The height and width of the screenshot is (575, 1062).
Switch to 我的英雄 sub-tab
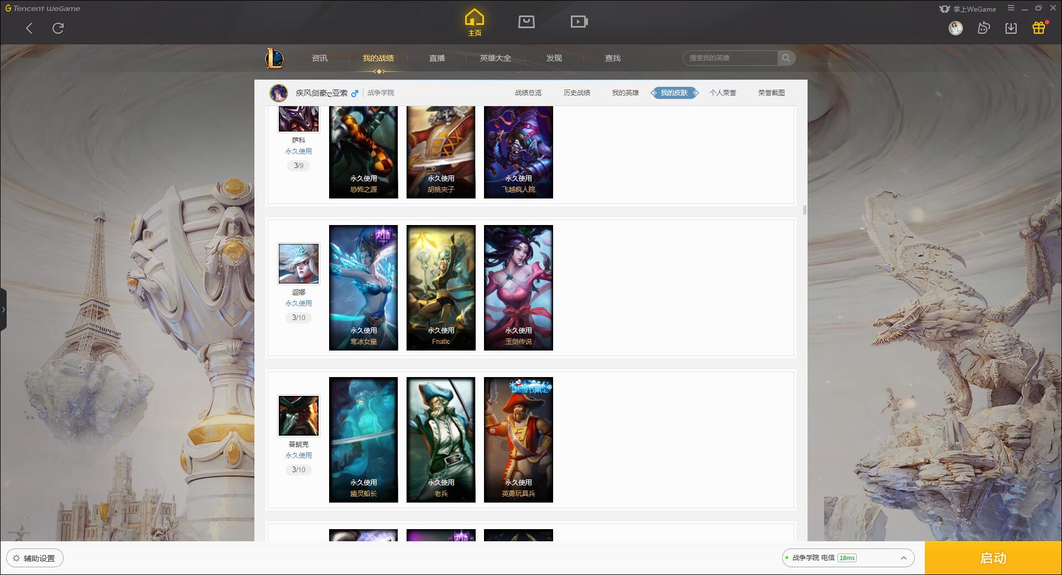click(x=626, y=93)
